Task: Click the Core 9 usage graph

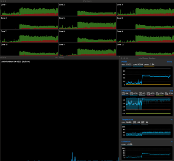Action: [x=145, y=36]
